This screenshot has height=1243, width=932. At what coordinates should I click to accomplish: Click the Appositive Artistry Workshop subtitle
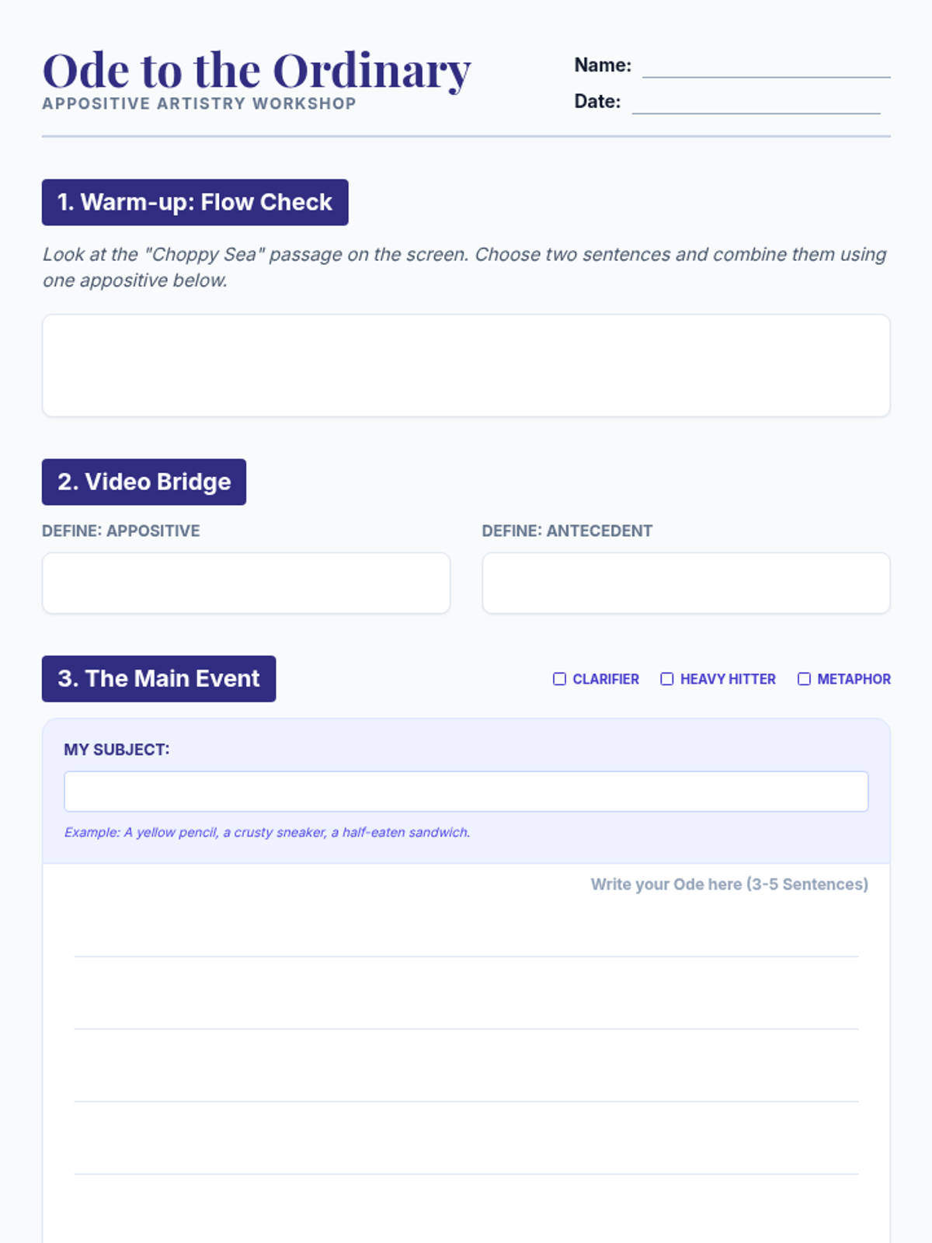click(x=199, y=103)
